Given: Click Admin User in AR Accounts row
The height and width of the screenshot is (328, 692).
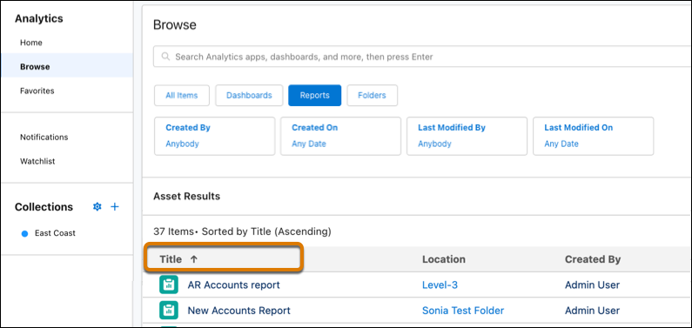Looking at the screenshot, I should coord(592,284).
